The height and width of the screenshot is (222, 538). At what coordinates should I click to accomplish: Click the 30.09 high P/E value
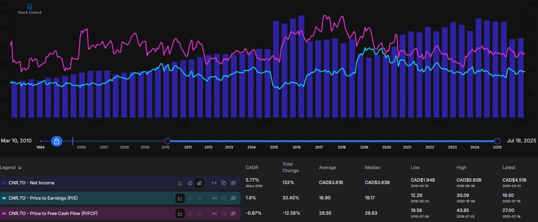tap(463, 195)
